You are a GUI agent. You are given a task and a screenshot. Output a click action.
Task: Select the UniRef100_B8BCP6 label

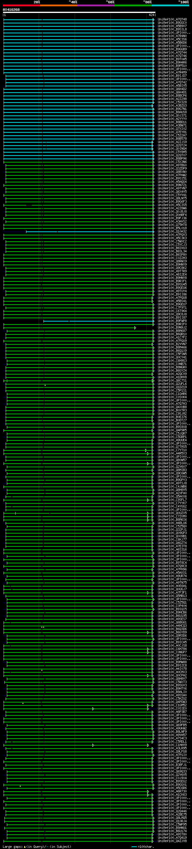pyautogui.click(x=172, y=95)
